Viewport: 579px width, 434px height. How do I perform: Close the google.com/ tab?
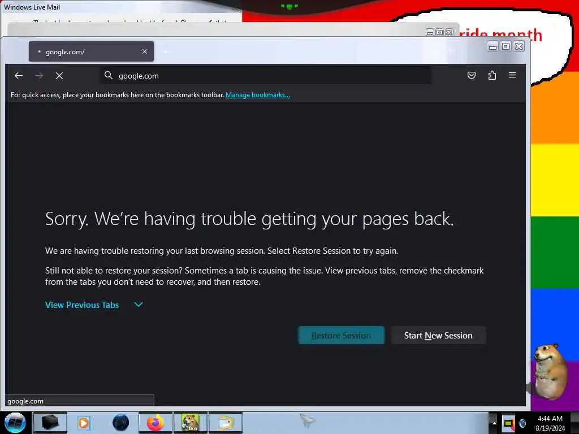point(145,51)
